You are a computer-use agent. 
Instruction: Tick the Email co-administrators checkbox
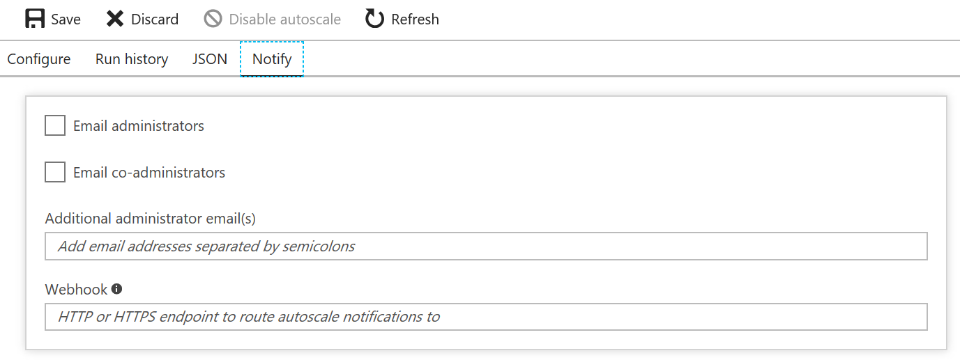55,172
